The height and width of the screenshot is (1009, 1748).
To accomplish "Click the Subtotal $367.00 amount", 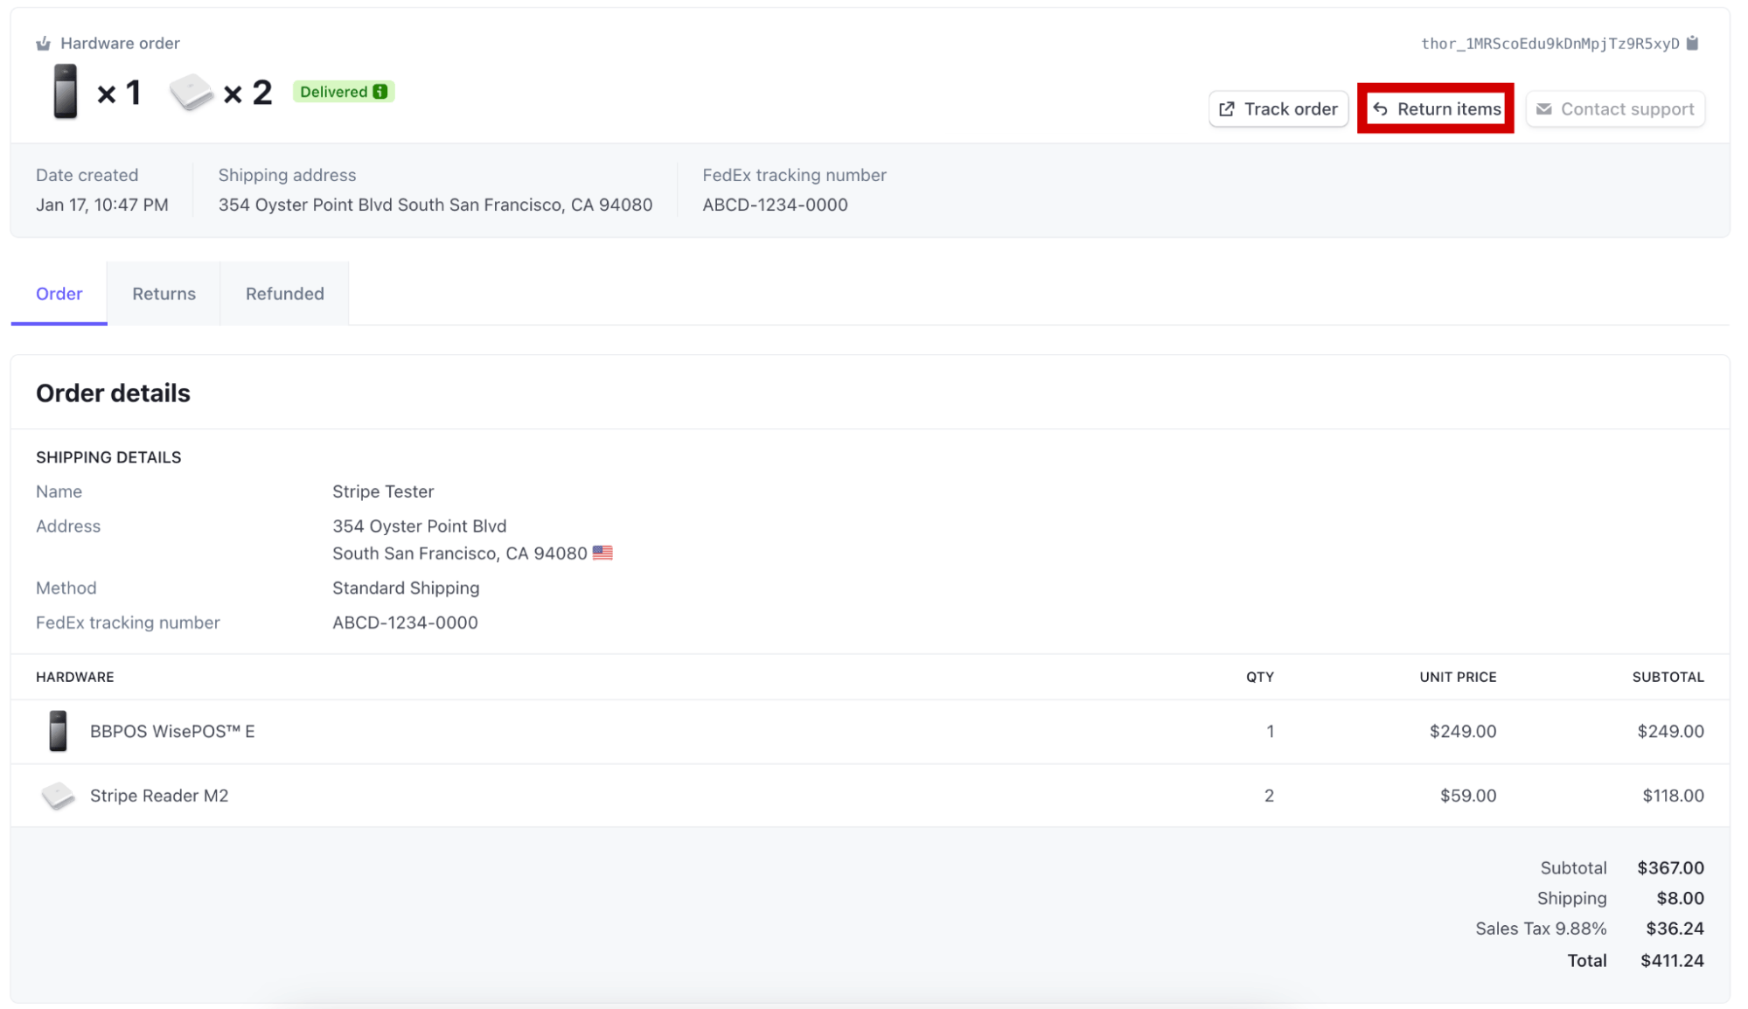I will tap(1670, 867).
